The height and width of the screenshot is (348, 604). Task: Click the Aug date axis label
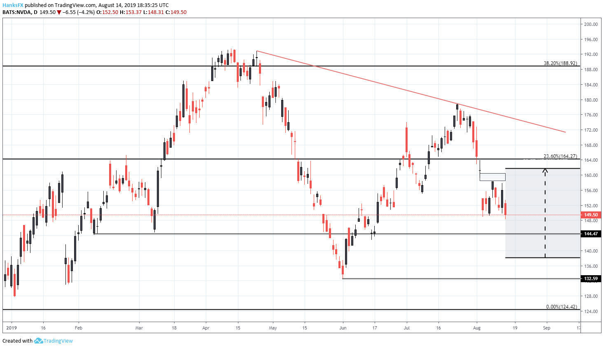(477, 328)
